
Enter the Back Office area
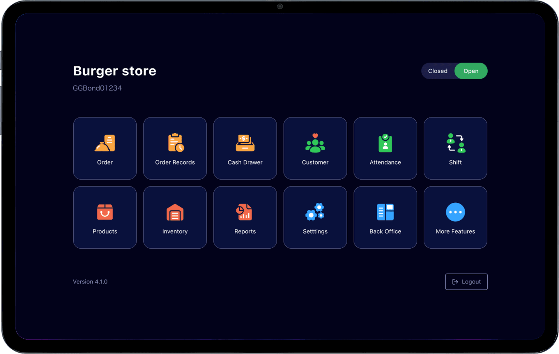pyautogui.click(x=385, y=217)
